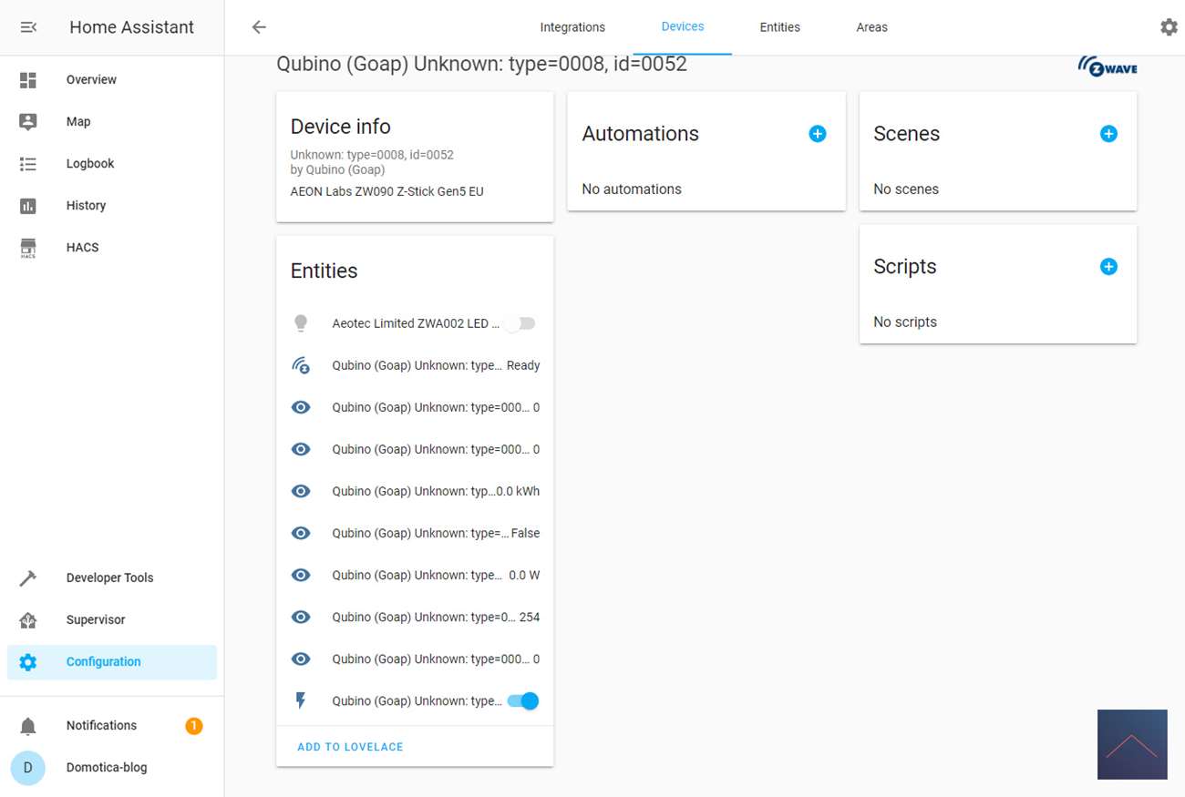Screen dimensions: 1185x797
Task: Go to the Areas tab
Action: pos(871,27)
